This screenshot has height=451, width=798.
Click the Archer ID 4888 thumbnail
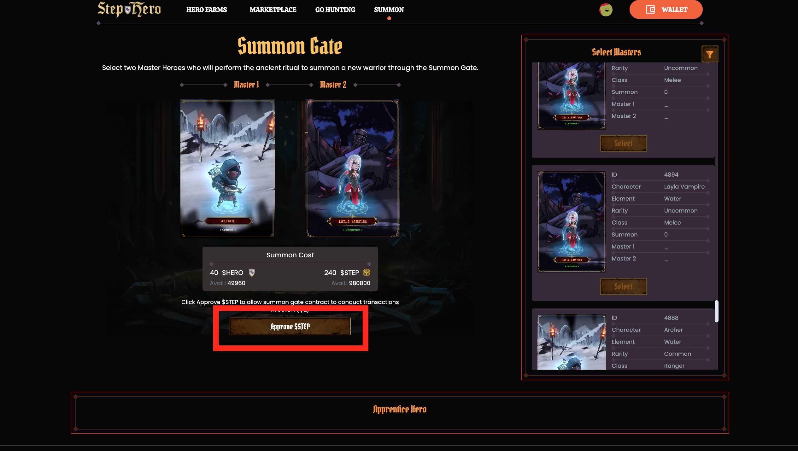572,342
